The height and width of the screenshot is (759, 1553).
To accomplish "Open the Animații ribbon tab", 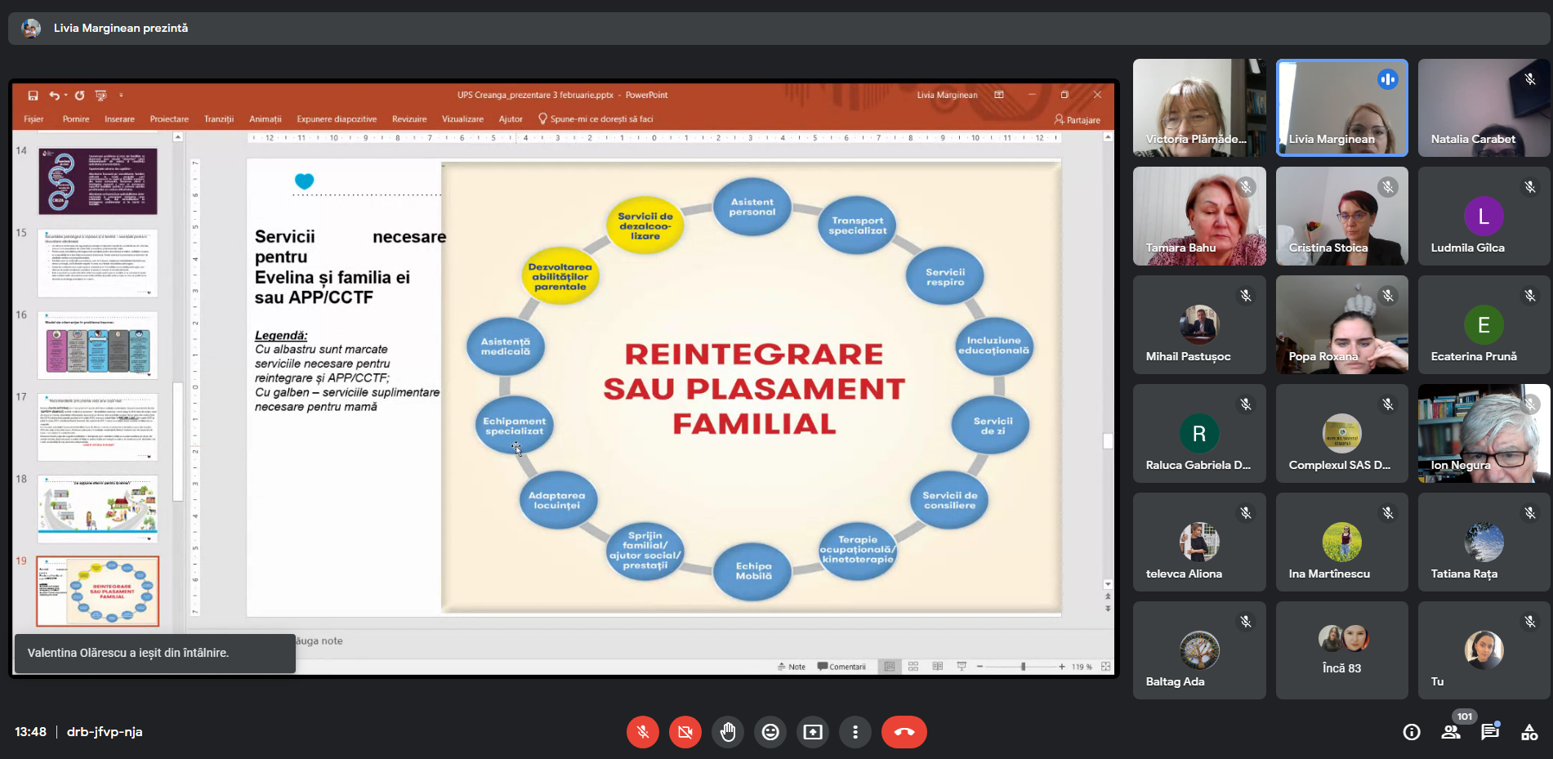I will 265,119.
